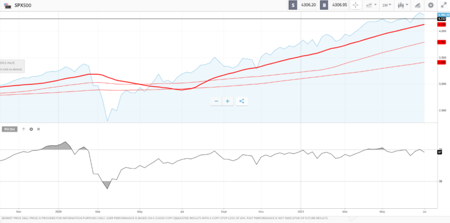Open the candlestick chart type dropdown
The width and height of the screenshot is (450, 223).
click(403, 5)
